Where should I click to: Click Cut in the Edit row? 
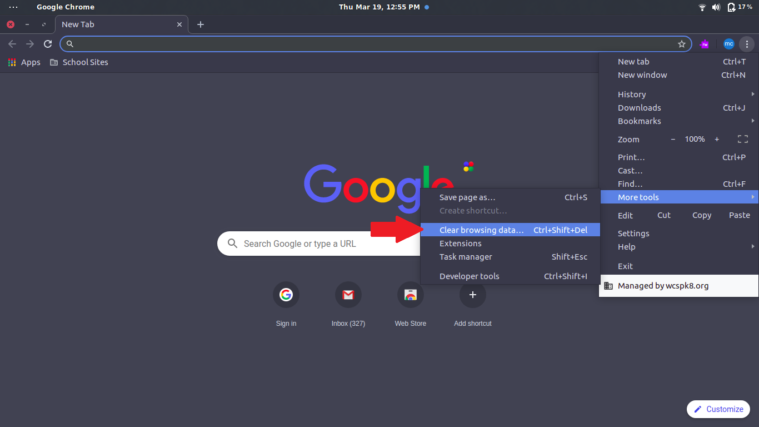tap(664, 215)
